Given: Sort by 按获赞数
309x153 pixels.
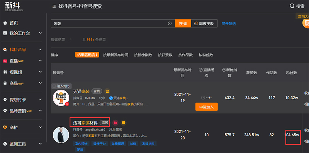Looking at the screenshot, I should pos(165,55).
